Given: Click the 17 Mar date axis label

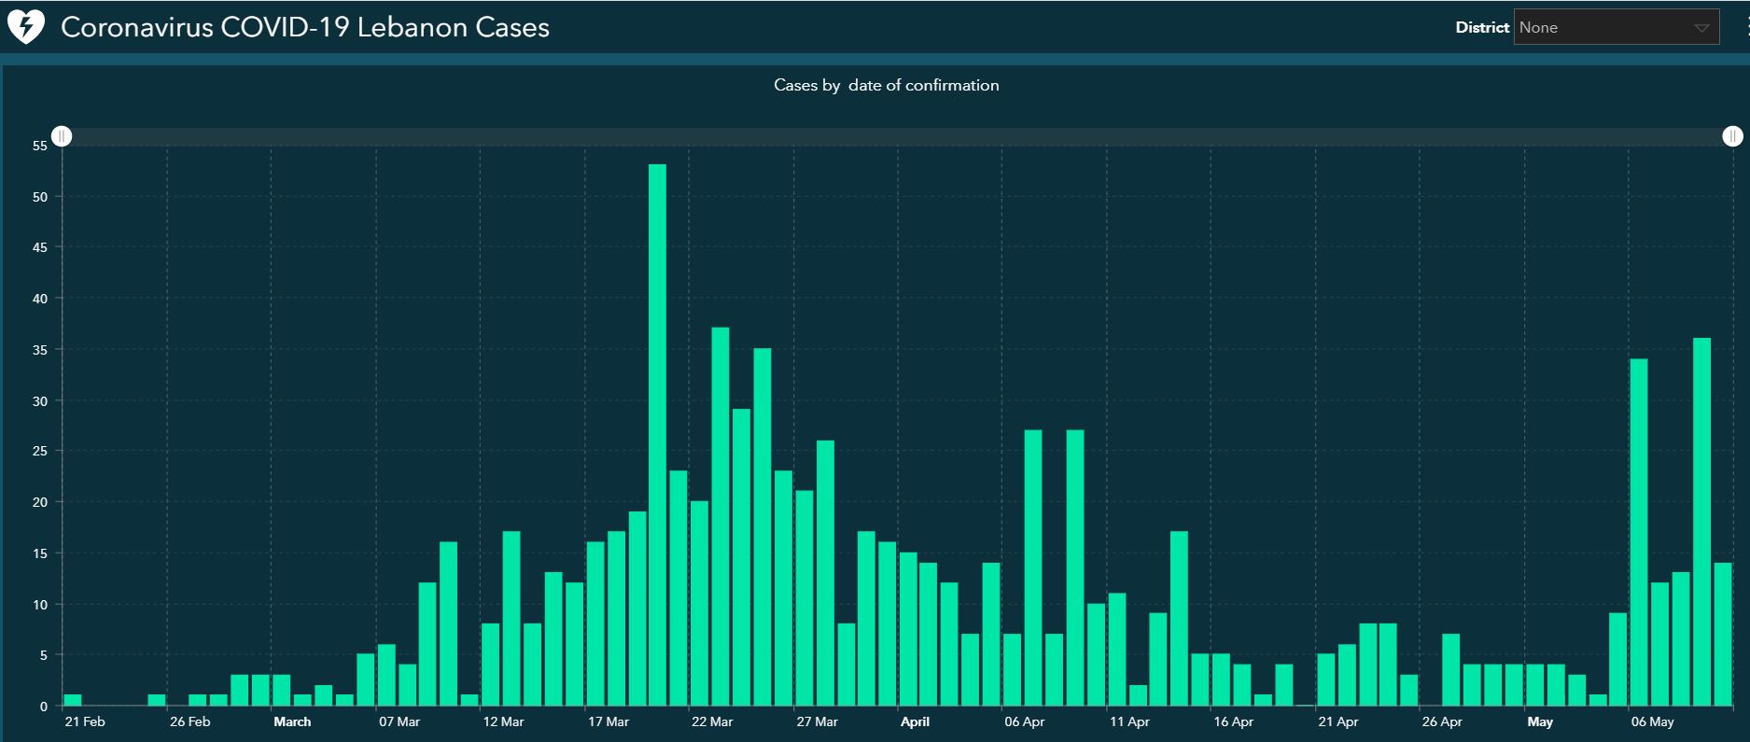Looking at the screenshot, I should [608, 721].
